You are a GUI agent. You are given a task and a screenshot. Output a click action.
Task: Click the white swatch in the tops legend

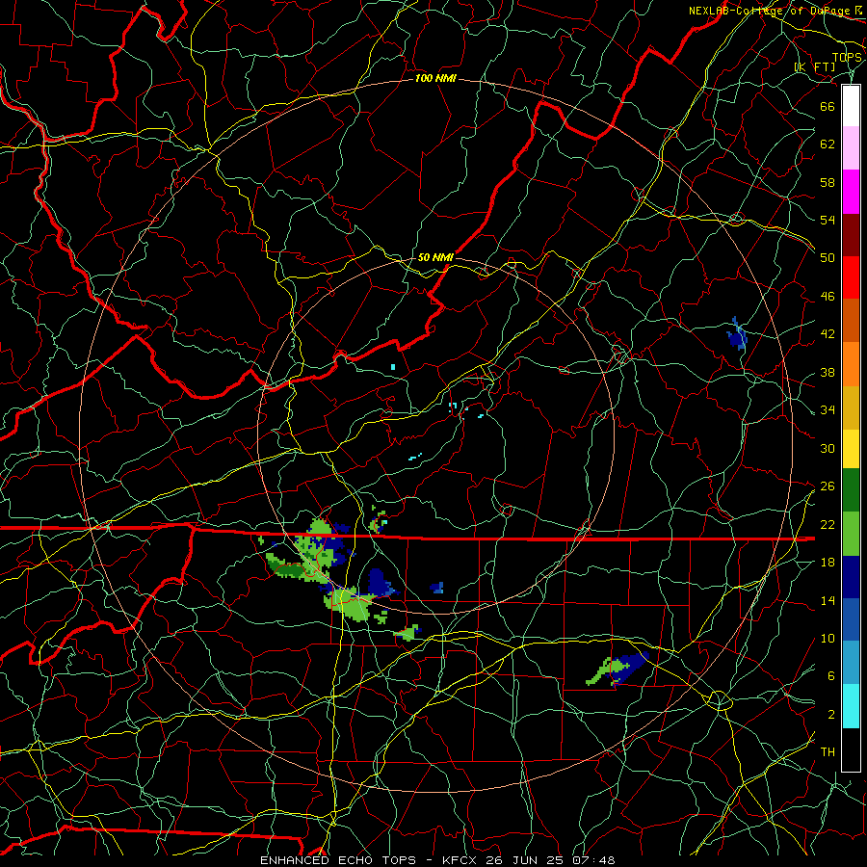(x=851, y=106)
